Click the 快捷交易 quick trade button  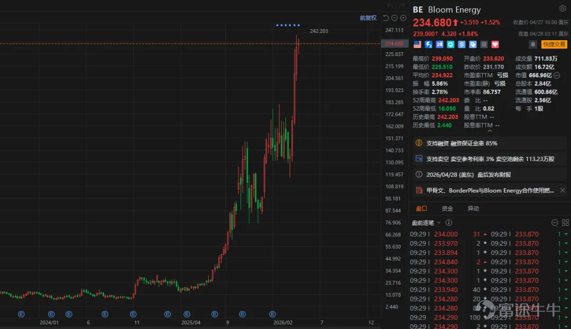pyautogui.click(x=554, y=44)
